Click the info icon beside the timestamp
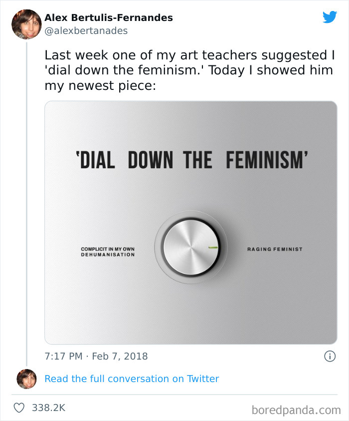349x421 pixels. 329,357
